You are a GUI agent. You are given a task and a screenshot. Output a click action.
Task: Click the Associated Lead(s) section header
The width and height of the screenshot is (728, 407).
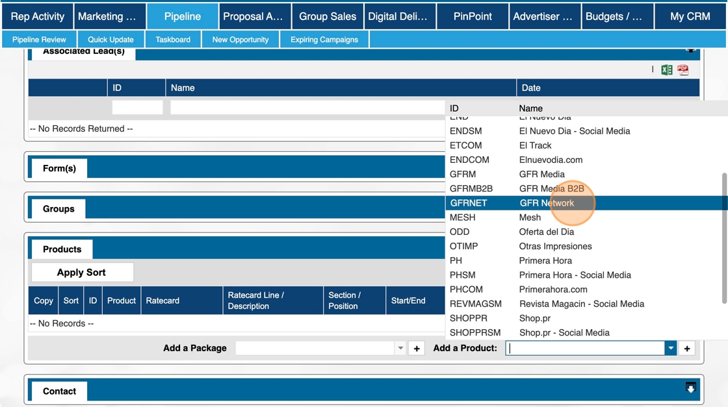pos(84,52)
